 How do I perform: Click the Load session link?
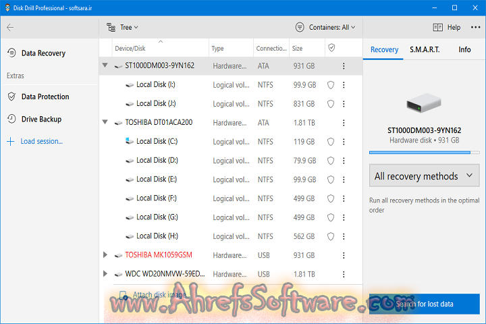(42, 141)
